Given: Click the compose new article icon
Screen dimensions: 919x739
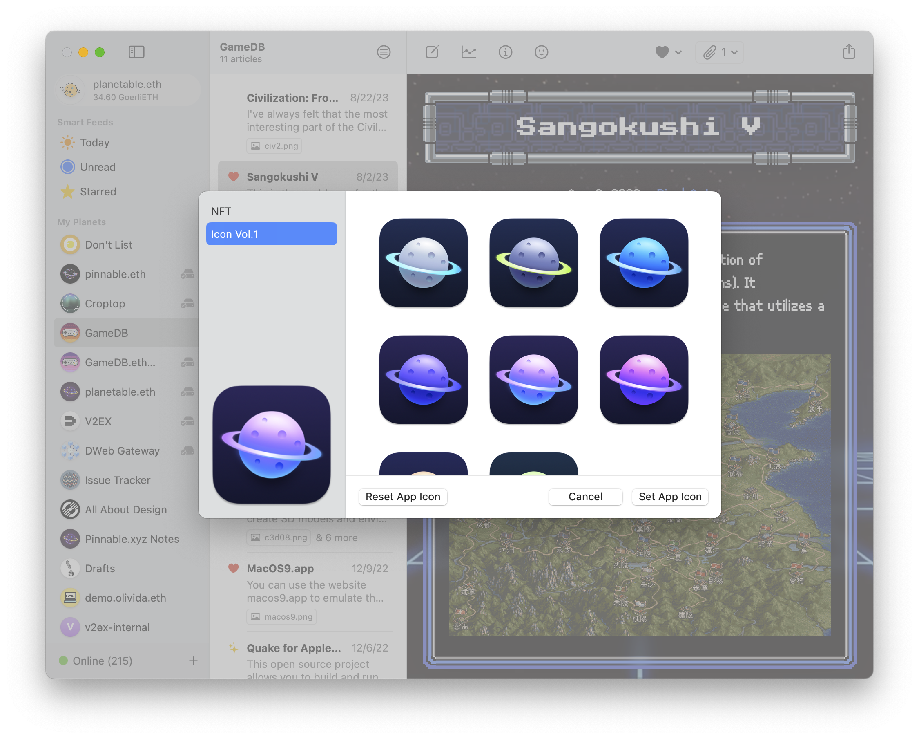Looking at the screenshot, I should click(x=432, y=52).
